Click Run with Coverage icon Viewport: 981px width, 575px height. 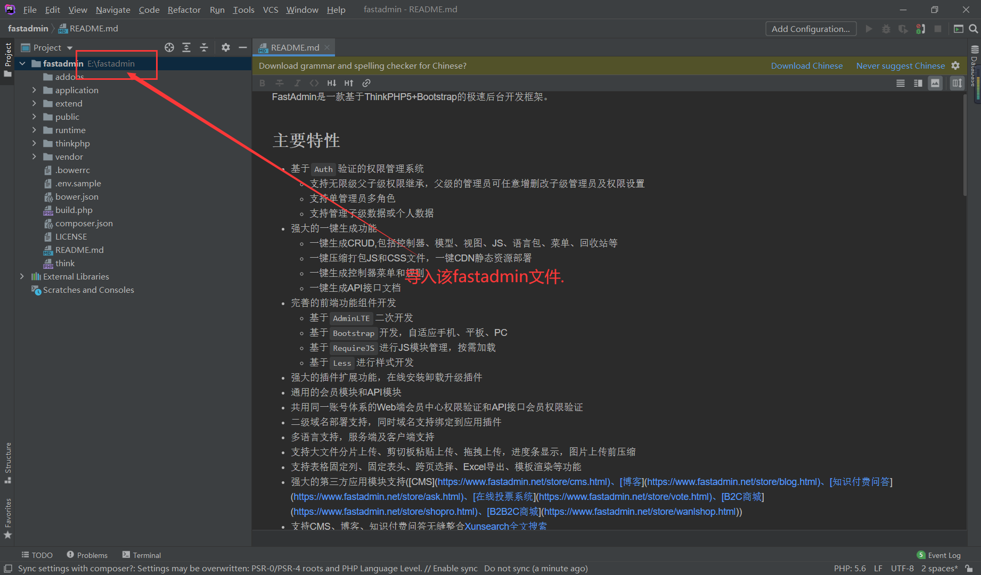point(903,29)
